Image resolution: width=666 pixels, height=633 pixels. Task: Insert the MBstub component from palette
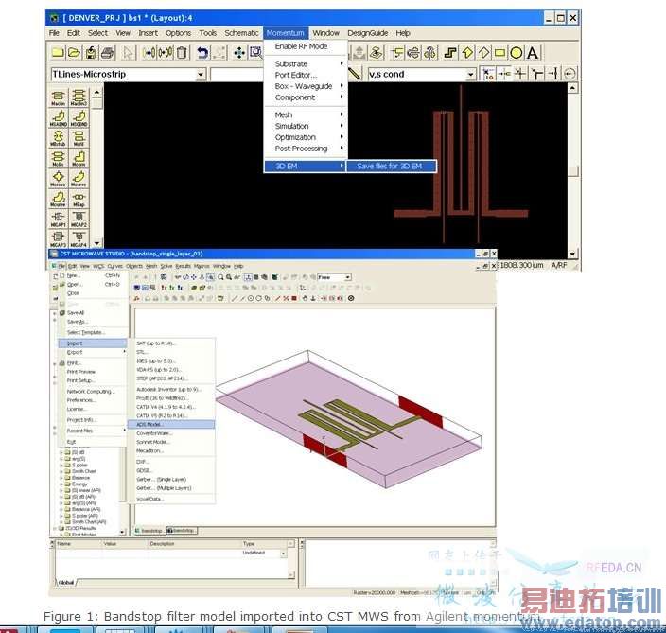coord(59,137)
